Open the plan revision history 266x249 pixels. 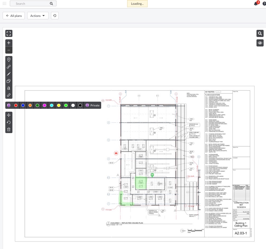coord(55,16)
